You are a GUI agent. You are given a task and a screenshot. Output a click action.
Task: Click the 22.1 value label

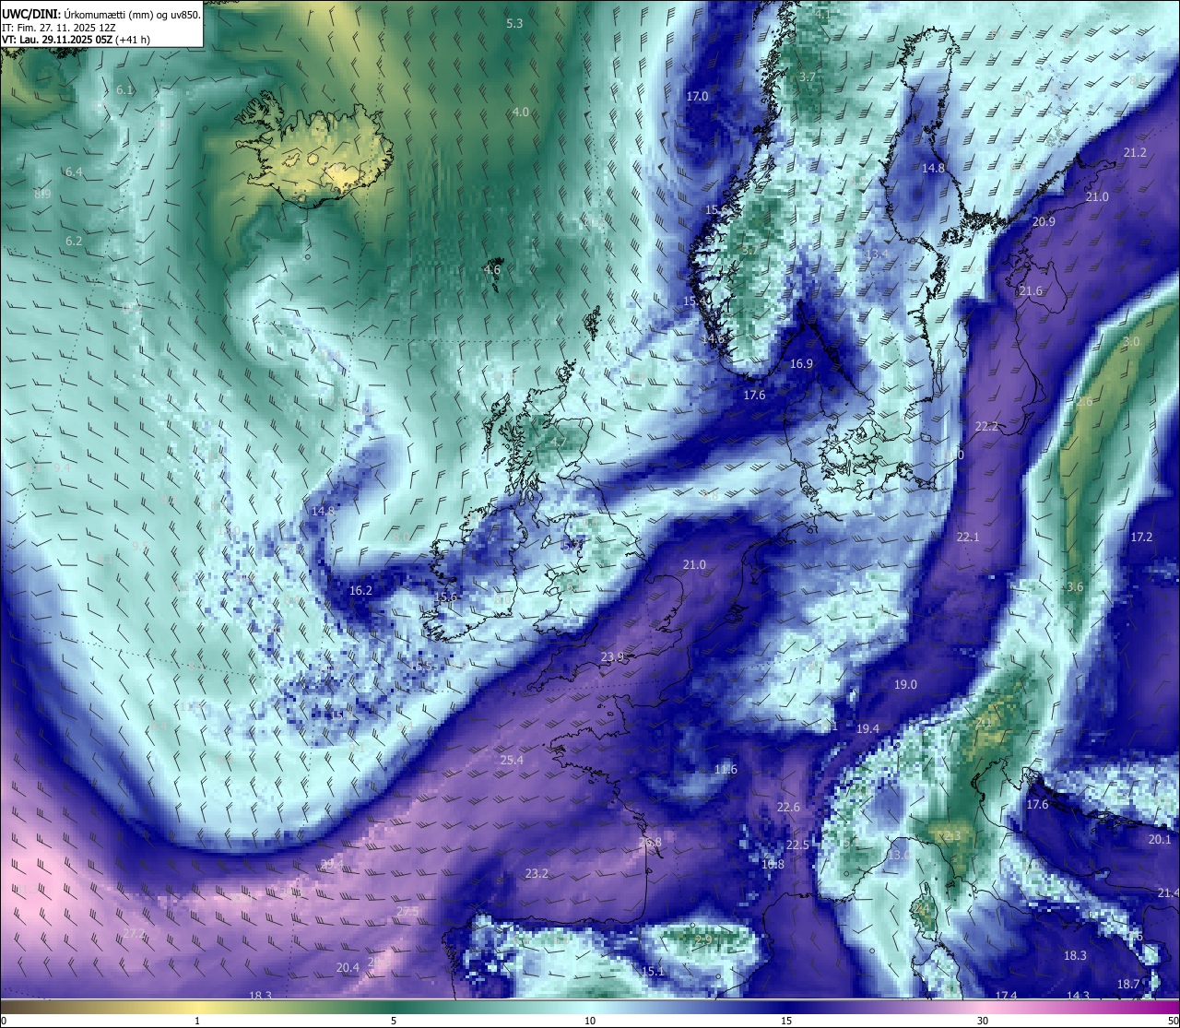pyautogui.click(x=968, y=537)
